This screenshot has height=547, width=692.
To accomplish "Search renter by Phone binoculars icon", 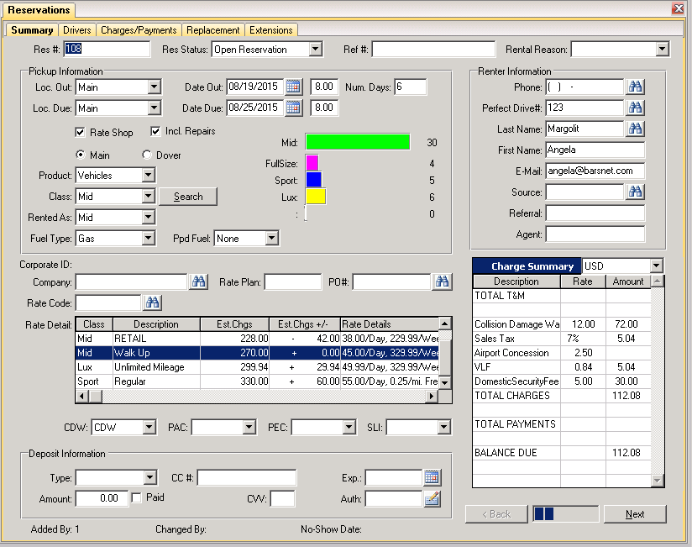I will [x=635, y=87].
